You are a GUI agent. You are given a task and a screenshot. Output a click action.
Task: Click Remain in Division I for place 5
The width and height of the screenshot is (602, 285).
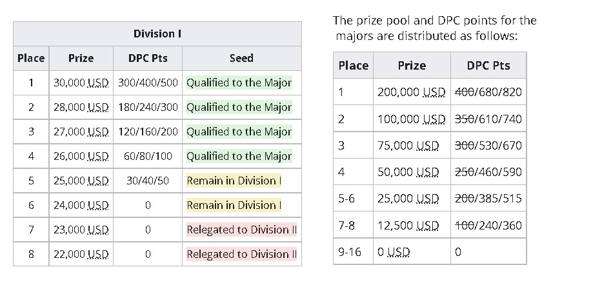click(x=234, y=181)
